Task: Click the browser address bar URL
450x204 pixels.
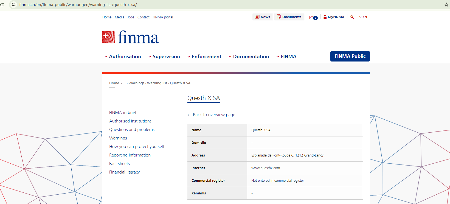Action: (x=78, y=5)
